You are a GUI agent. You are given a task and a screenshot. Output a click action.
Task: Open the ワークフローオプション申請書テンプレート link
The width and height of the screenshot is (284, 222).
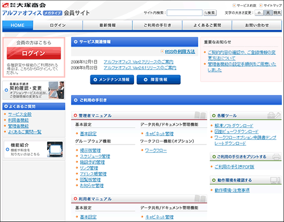[x=245, y=141]
